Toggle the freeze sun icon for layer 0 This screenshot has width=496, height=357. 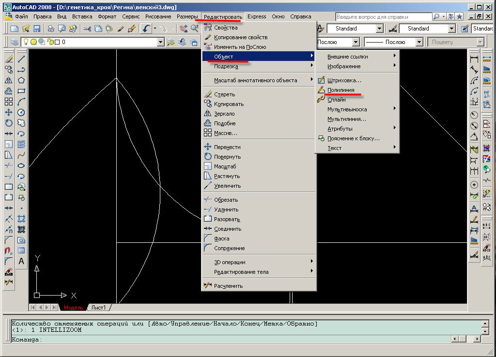34,42
